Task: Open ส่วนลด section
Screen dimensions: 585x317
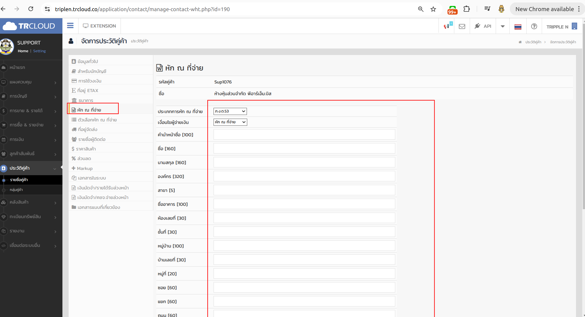Action: [111, 158]
